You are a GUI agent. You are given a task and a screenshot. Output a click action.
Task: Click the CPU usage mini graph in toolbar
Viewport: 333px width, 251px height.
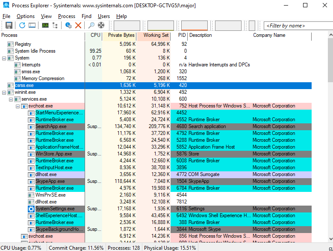[127, 26]
